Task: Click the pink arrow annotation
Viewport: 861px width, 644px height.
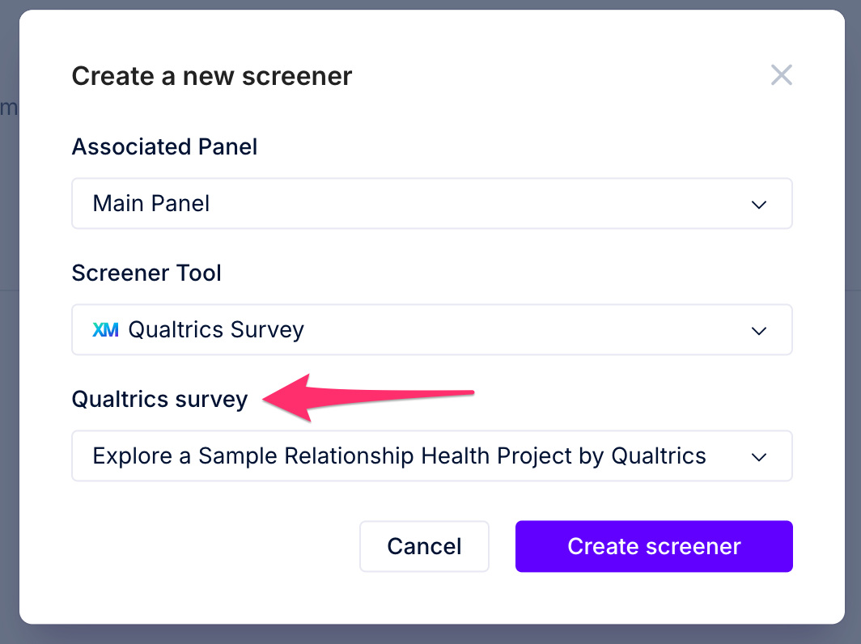Action: [368, 397]
